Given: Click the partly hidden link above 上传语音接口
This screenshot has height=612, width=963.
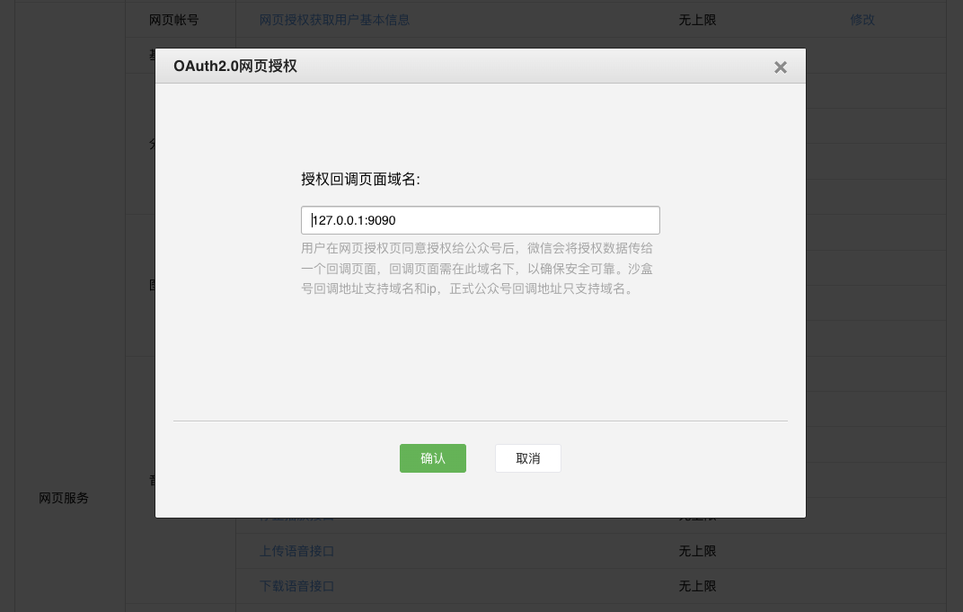Looking at the screenshot, I should pyautogui.click(x=296, y=519).
